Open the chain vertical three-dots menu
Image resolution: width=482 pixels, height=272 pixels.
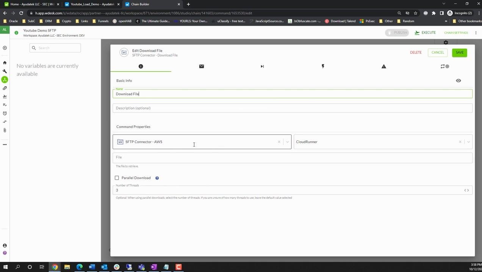click(476, 33)
